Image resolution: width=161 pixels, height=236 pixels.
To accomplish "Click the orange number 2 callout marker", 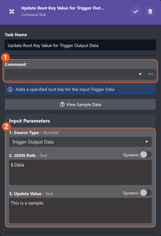I will click(x=6, y=126).
